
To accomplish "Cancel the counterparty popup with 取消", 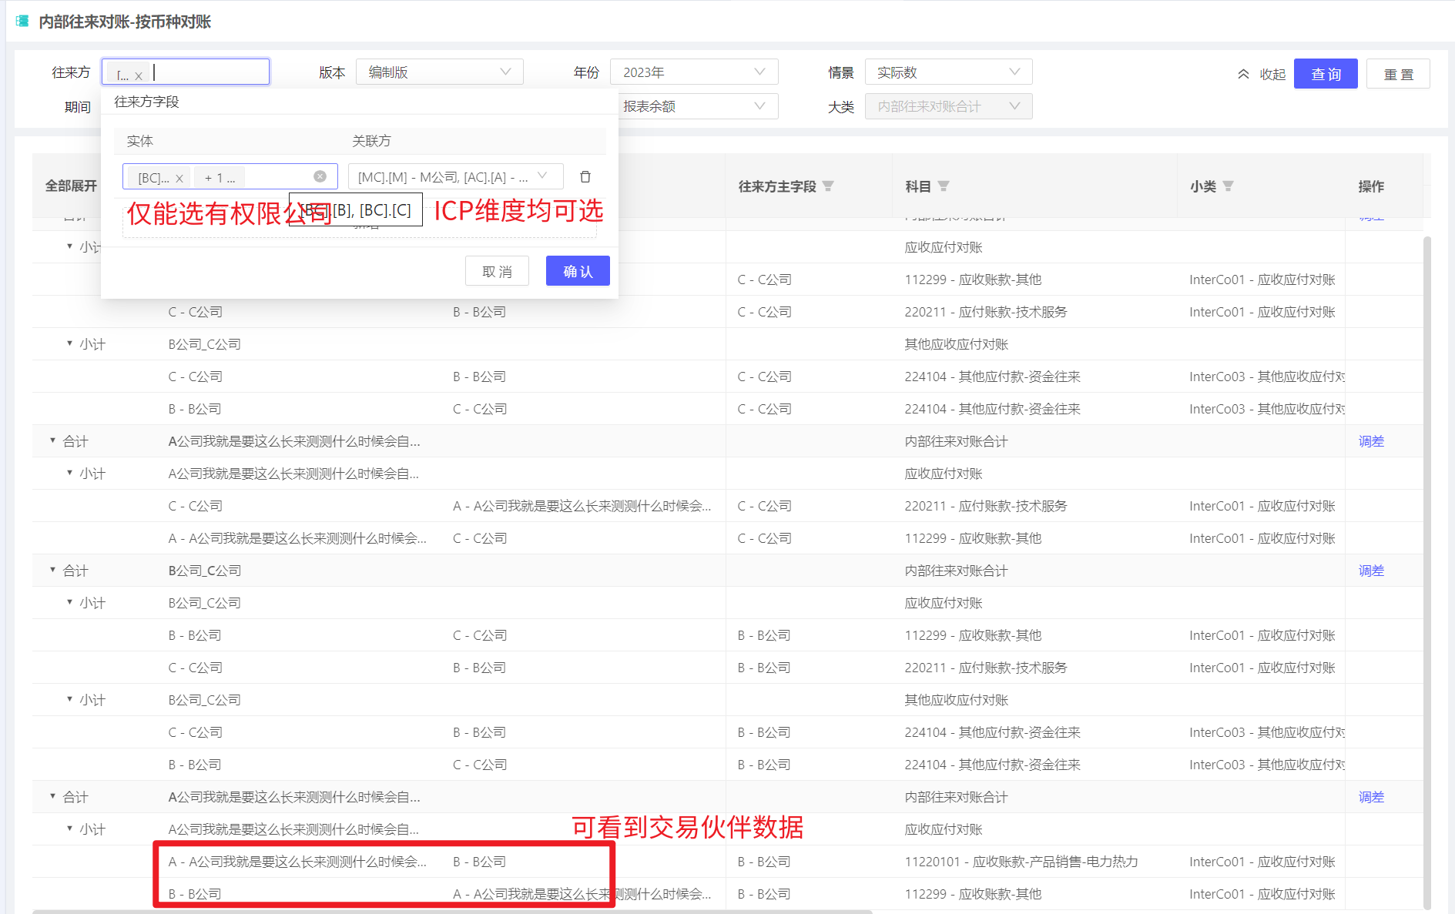I will pos(497,271).
